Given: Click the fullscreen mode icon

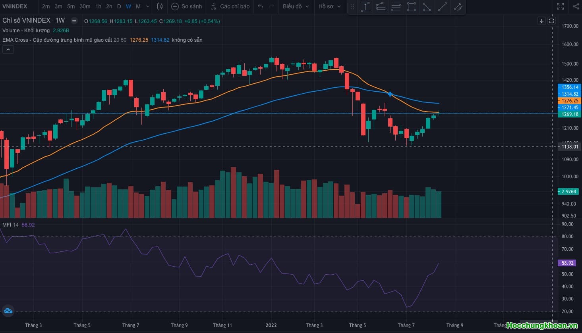Looking at the screenshot, I should pyautogui.click(x=561, y=6).
